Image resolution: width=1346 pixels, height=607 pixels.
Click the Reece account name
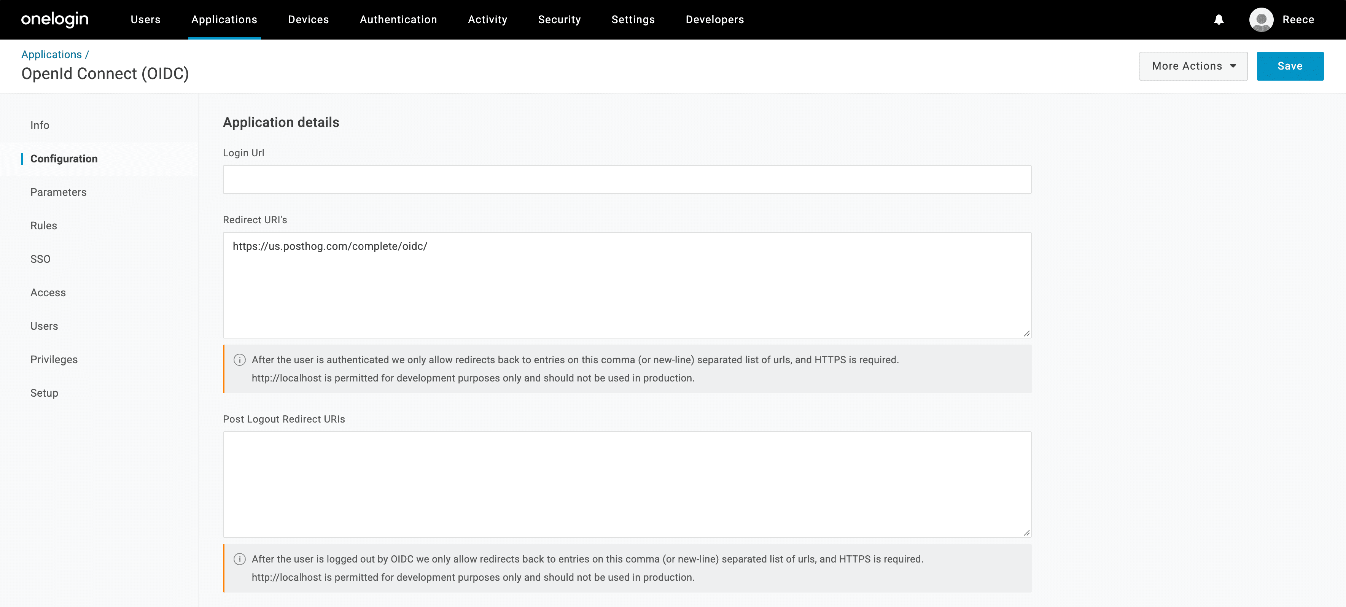pos(1298,20)
